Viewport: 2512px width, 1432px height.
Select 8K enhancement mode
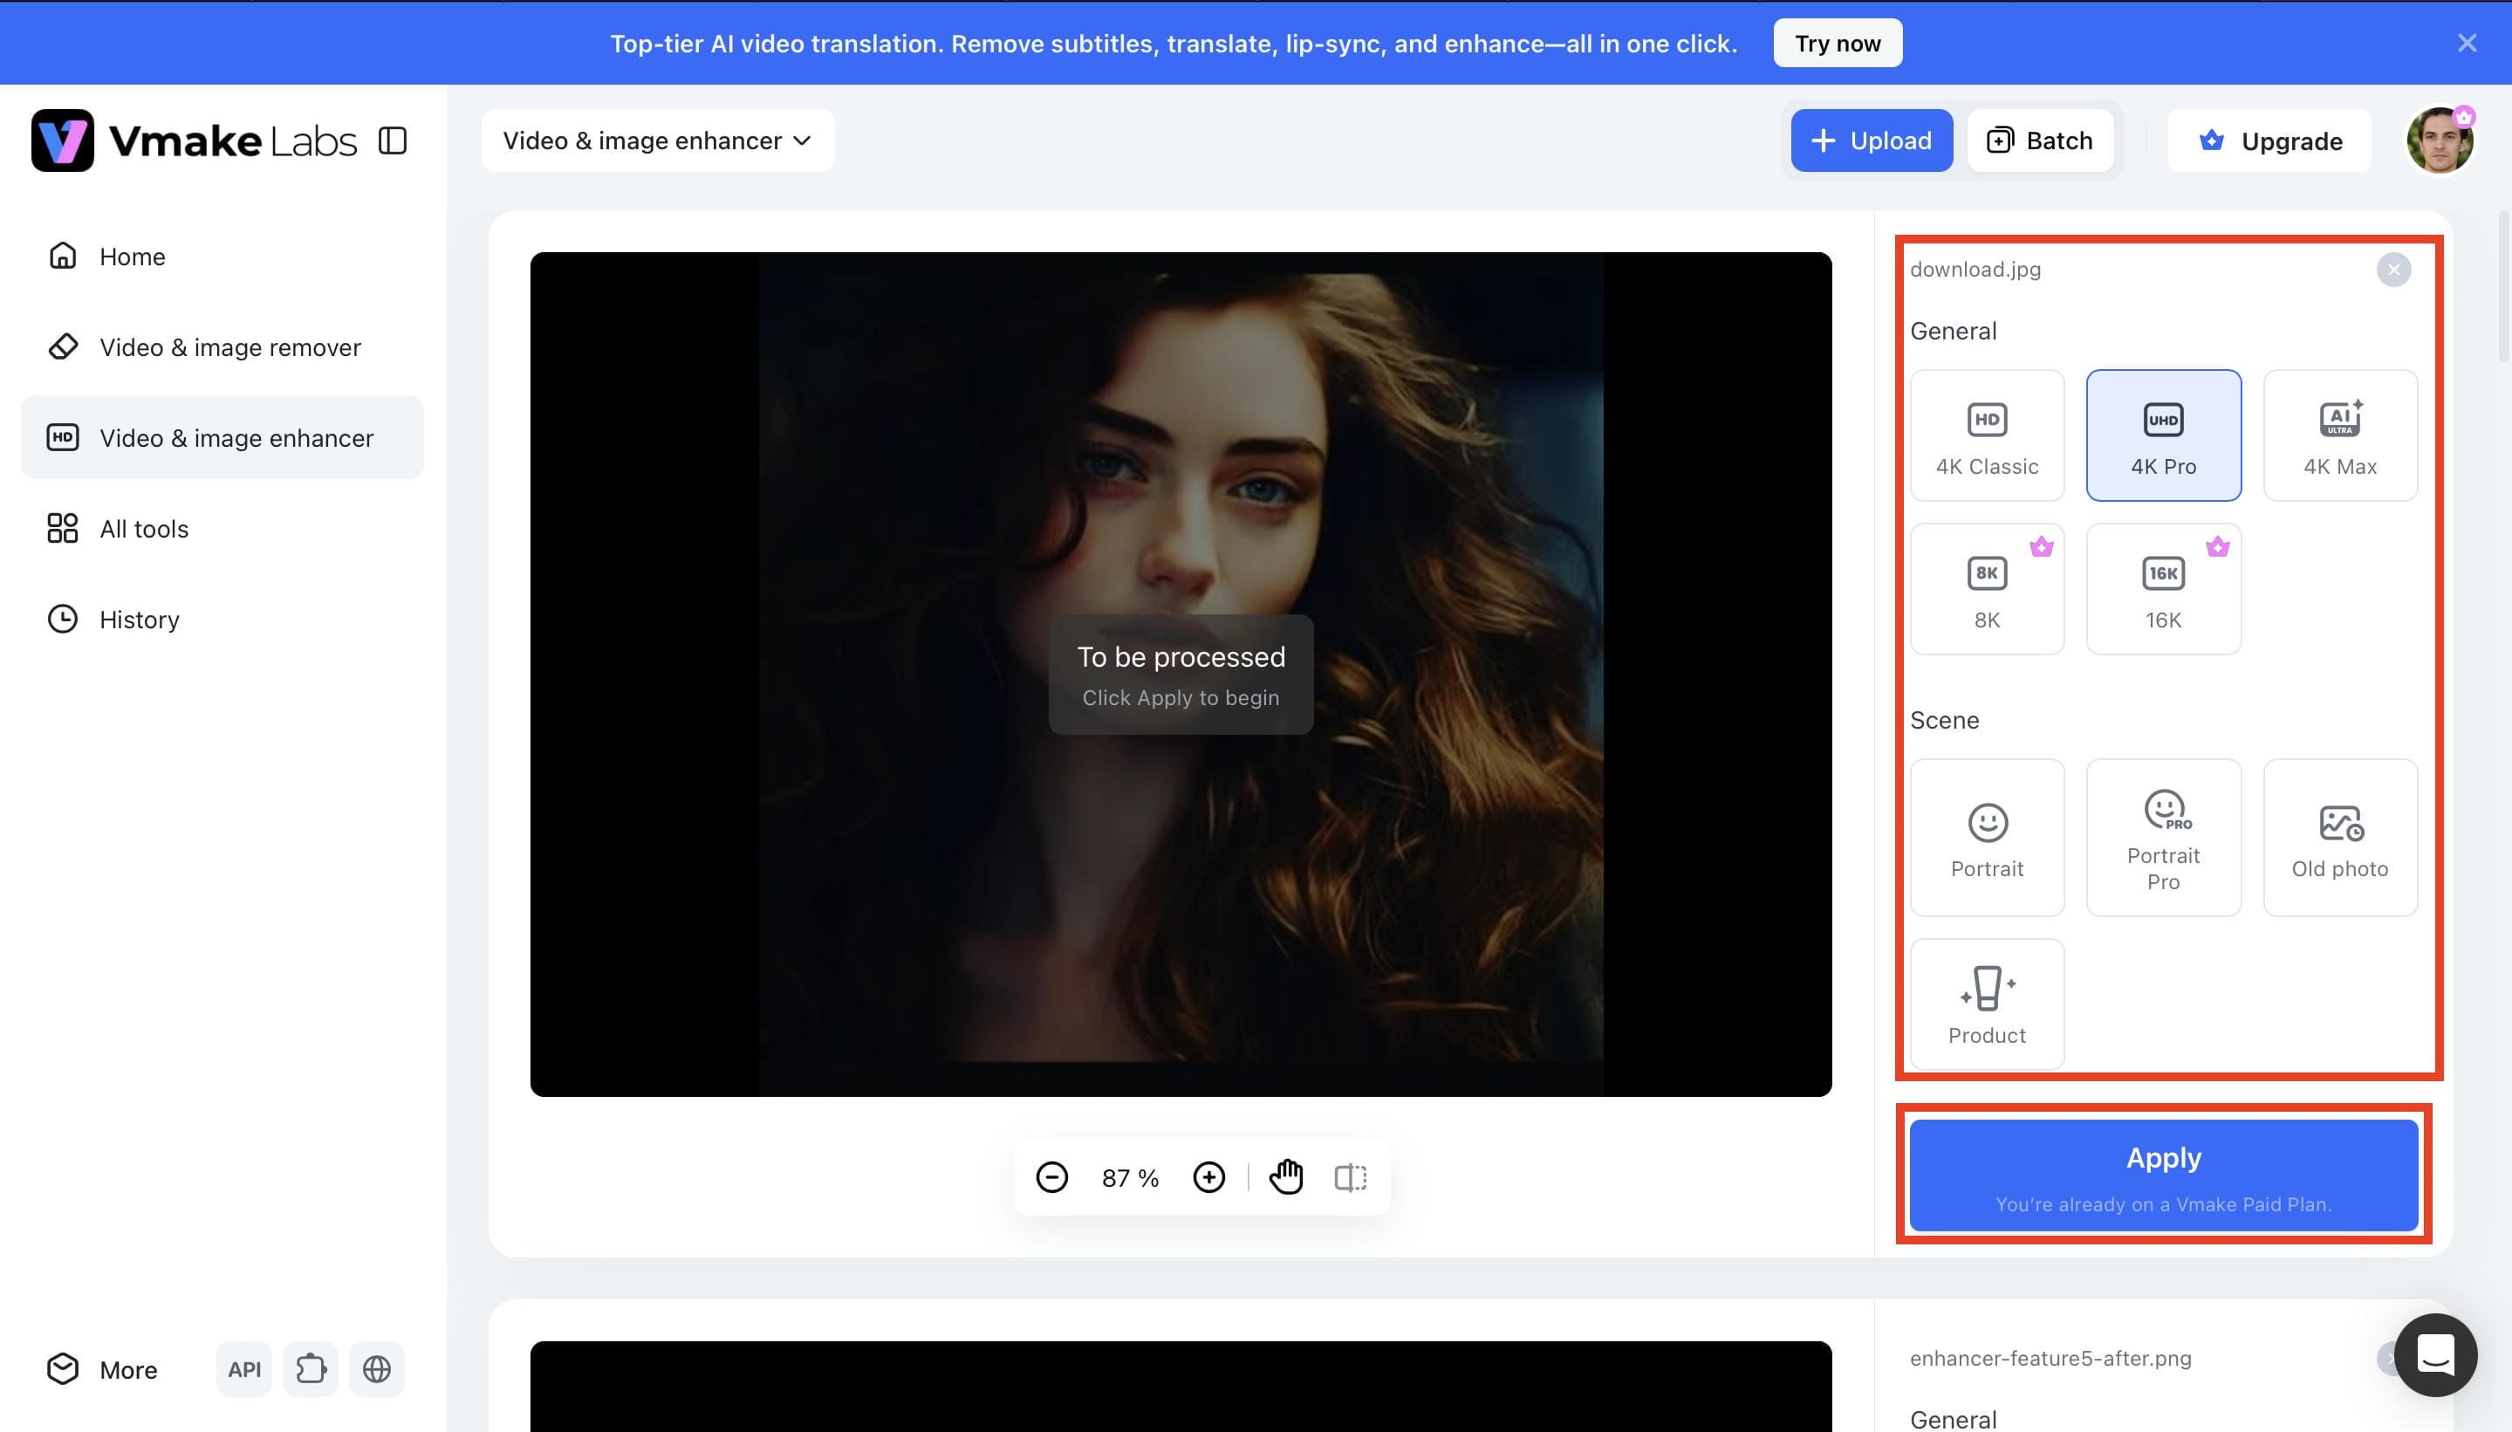(x=1987, y=589)
